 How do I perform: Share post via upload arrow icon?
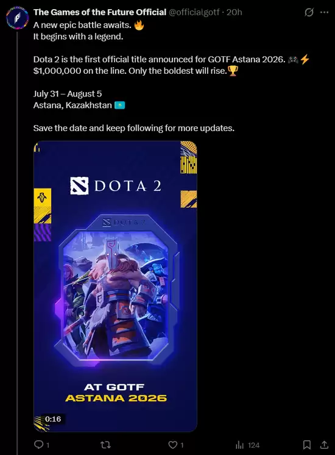(325, 445)
